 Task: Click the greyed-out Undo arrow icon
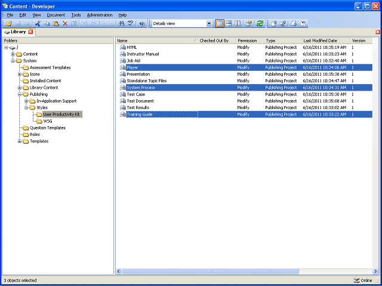point(85,24)
